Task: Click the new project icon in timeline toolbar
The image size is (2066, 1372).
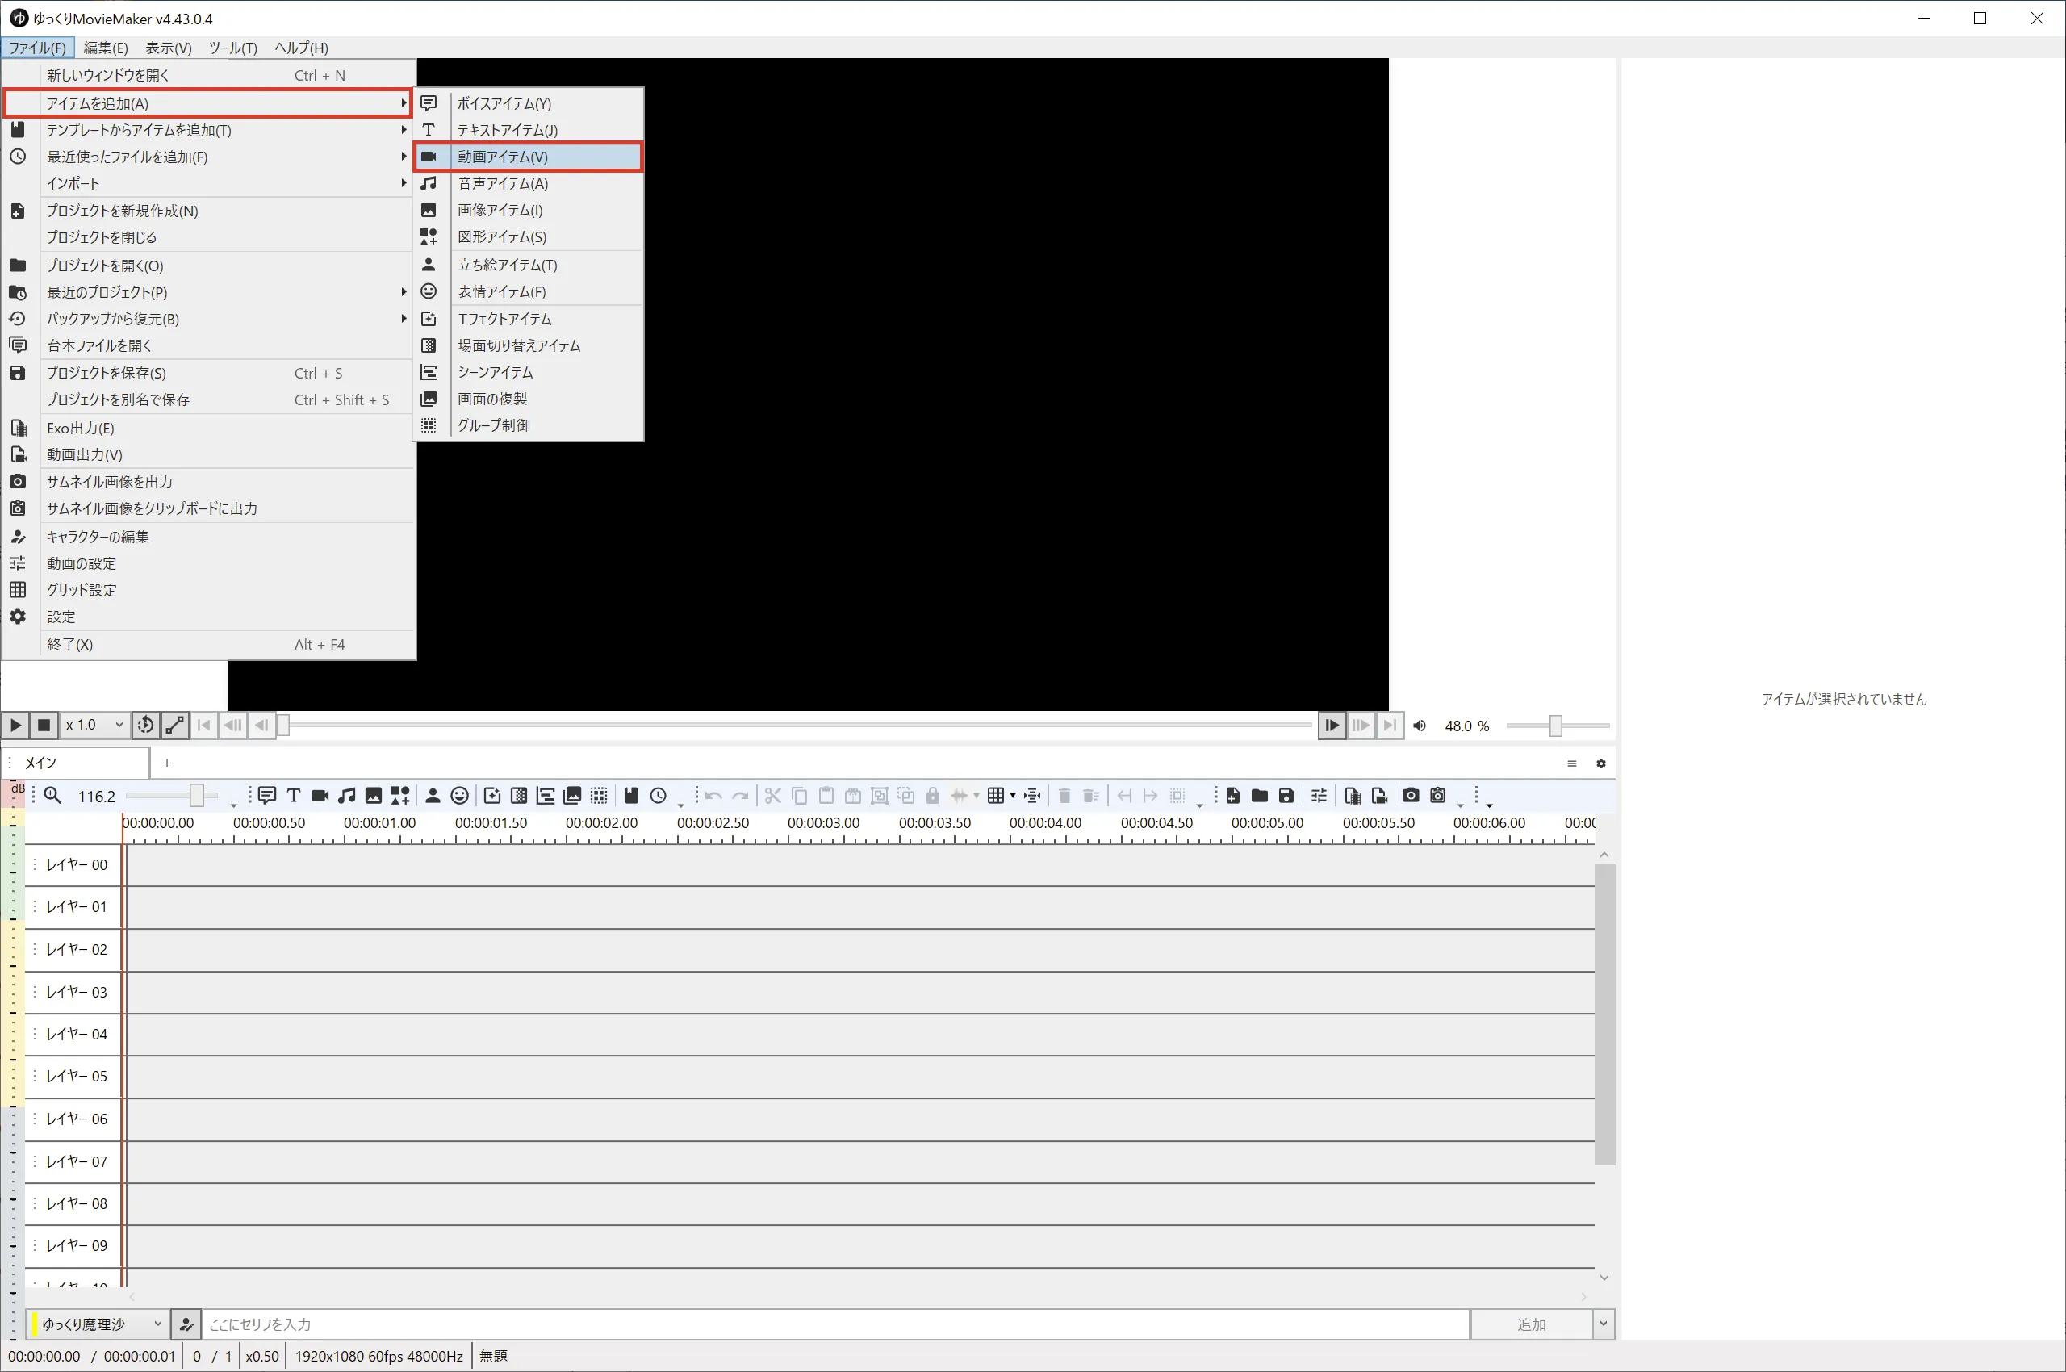Action: click(x=1233, y=796)
